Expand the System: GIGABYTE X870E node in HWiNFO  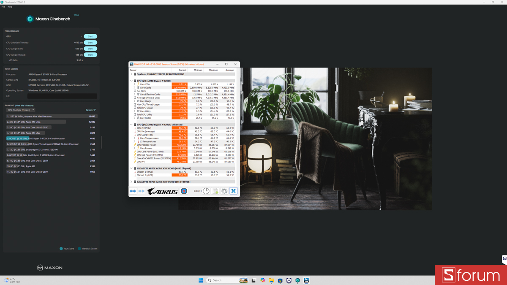coord(132,74)
